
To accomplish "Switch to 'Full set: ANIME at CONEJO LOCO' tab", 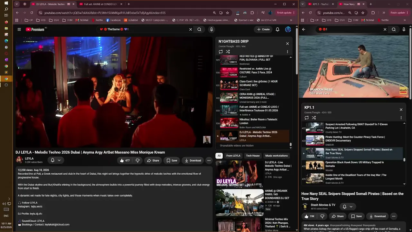I will click(100, 4).
